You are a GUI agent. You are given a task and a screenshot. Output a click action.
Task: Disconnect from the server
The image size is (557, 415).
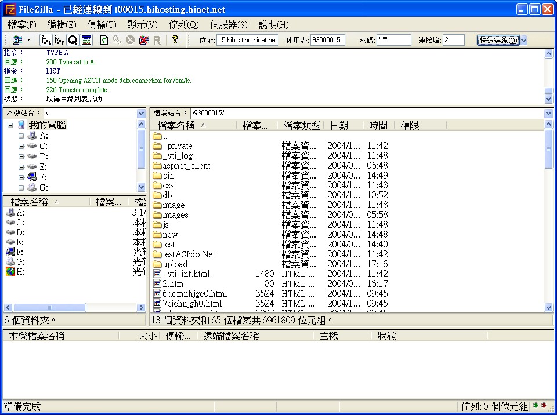143,40
